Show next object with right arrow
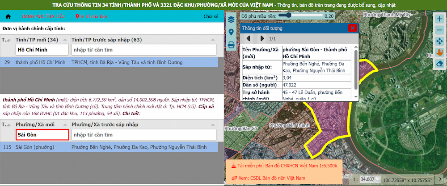 tap(262, 39)
